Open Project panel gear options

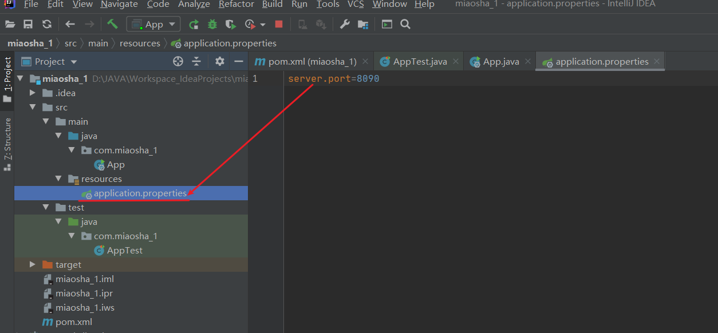click(x=220, y=61)
